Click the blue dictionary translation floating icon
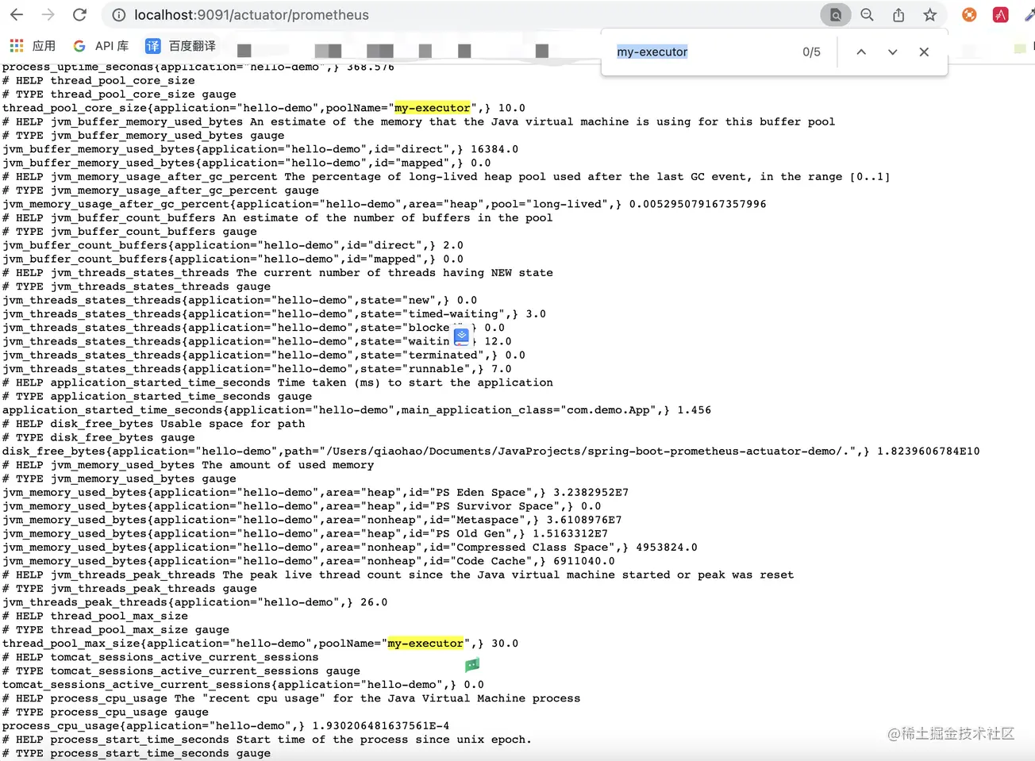Image resolution: width=1035 pixels, height=761 pixels. pos(461,336)
